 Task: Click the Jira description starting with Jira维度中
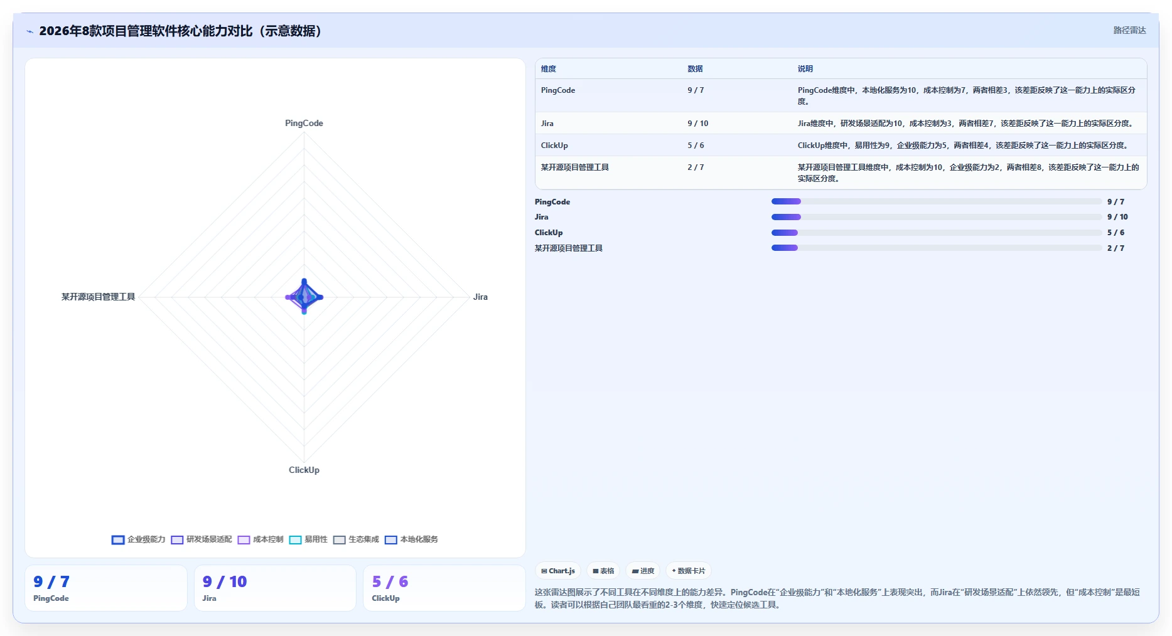(x=965, y=124)
